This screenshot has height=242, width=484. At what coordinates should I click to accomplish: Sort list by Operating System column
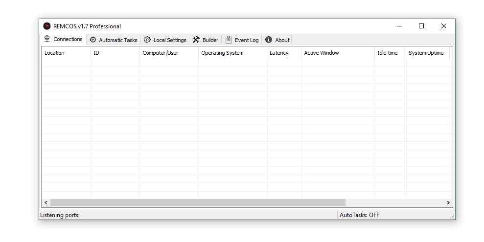pyautogui.click(x=222, y=53)
